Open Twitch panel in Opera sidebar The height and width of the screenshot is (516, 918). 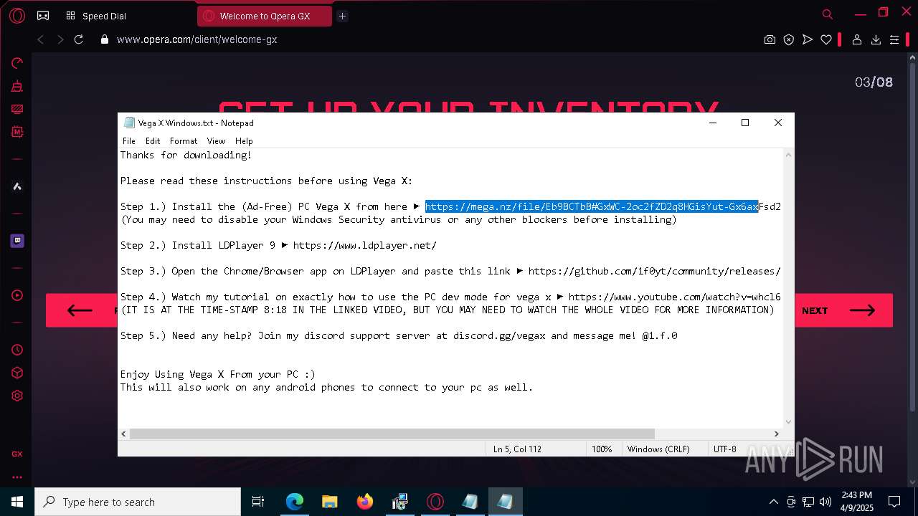[x=17, y=241]
